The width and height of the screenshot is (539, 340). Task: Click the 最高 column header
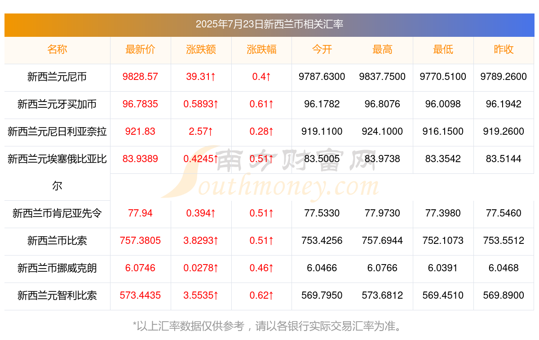(x=382, y=49)
